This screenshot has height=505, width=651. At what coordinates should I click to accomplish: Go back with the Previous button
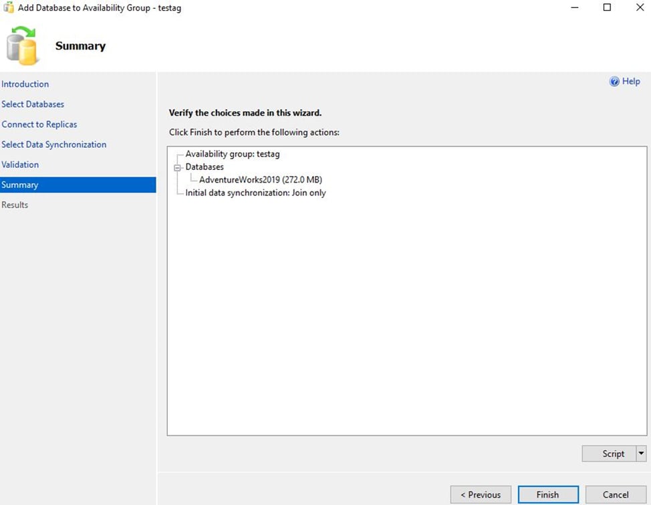coord(481,494)
